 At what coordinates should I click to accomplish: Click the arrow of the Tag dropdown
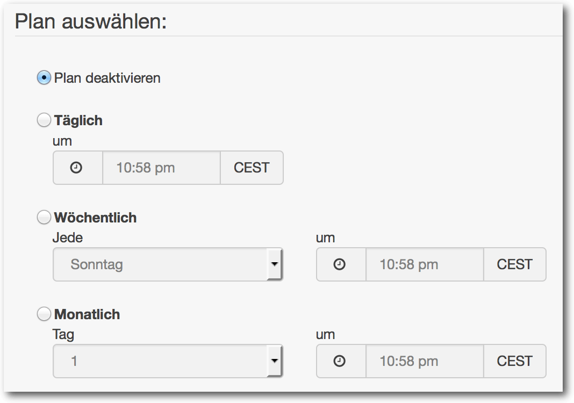point(275,361)
